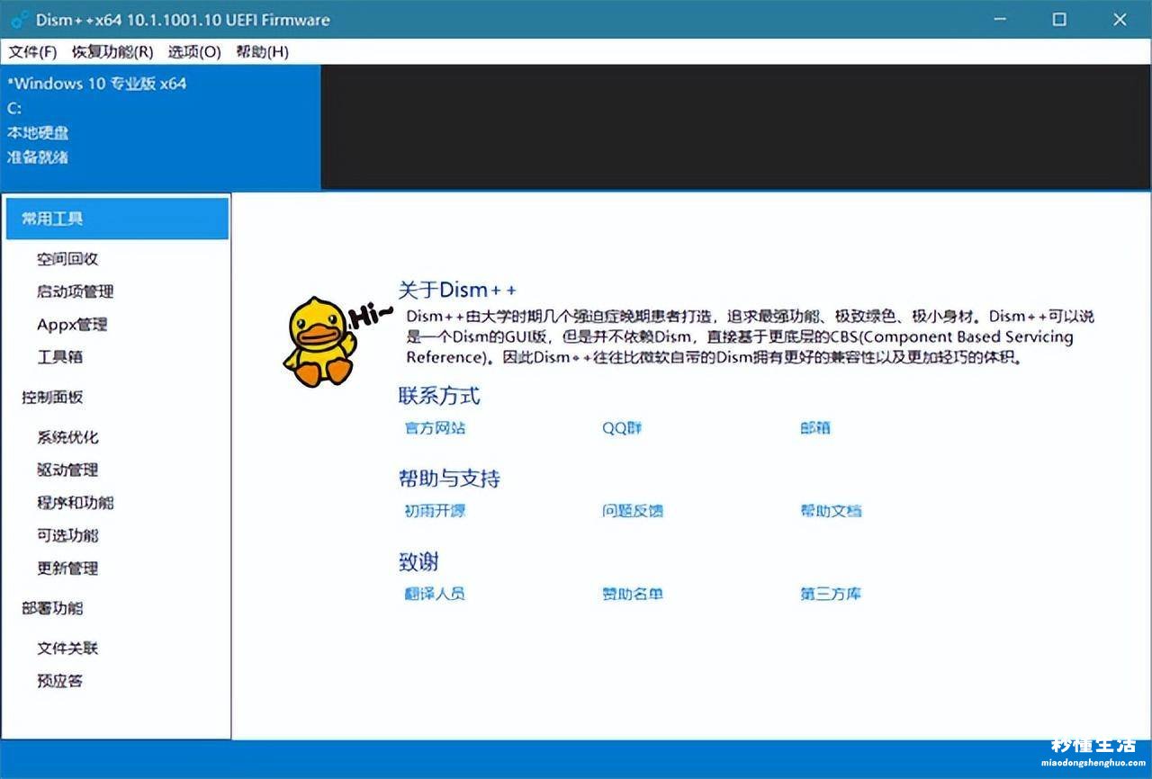Viewport: 1152px width, 779px height.
Task: Open 系统优化 in sidebar
Action: [67, 437]
